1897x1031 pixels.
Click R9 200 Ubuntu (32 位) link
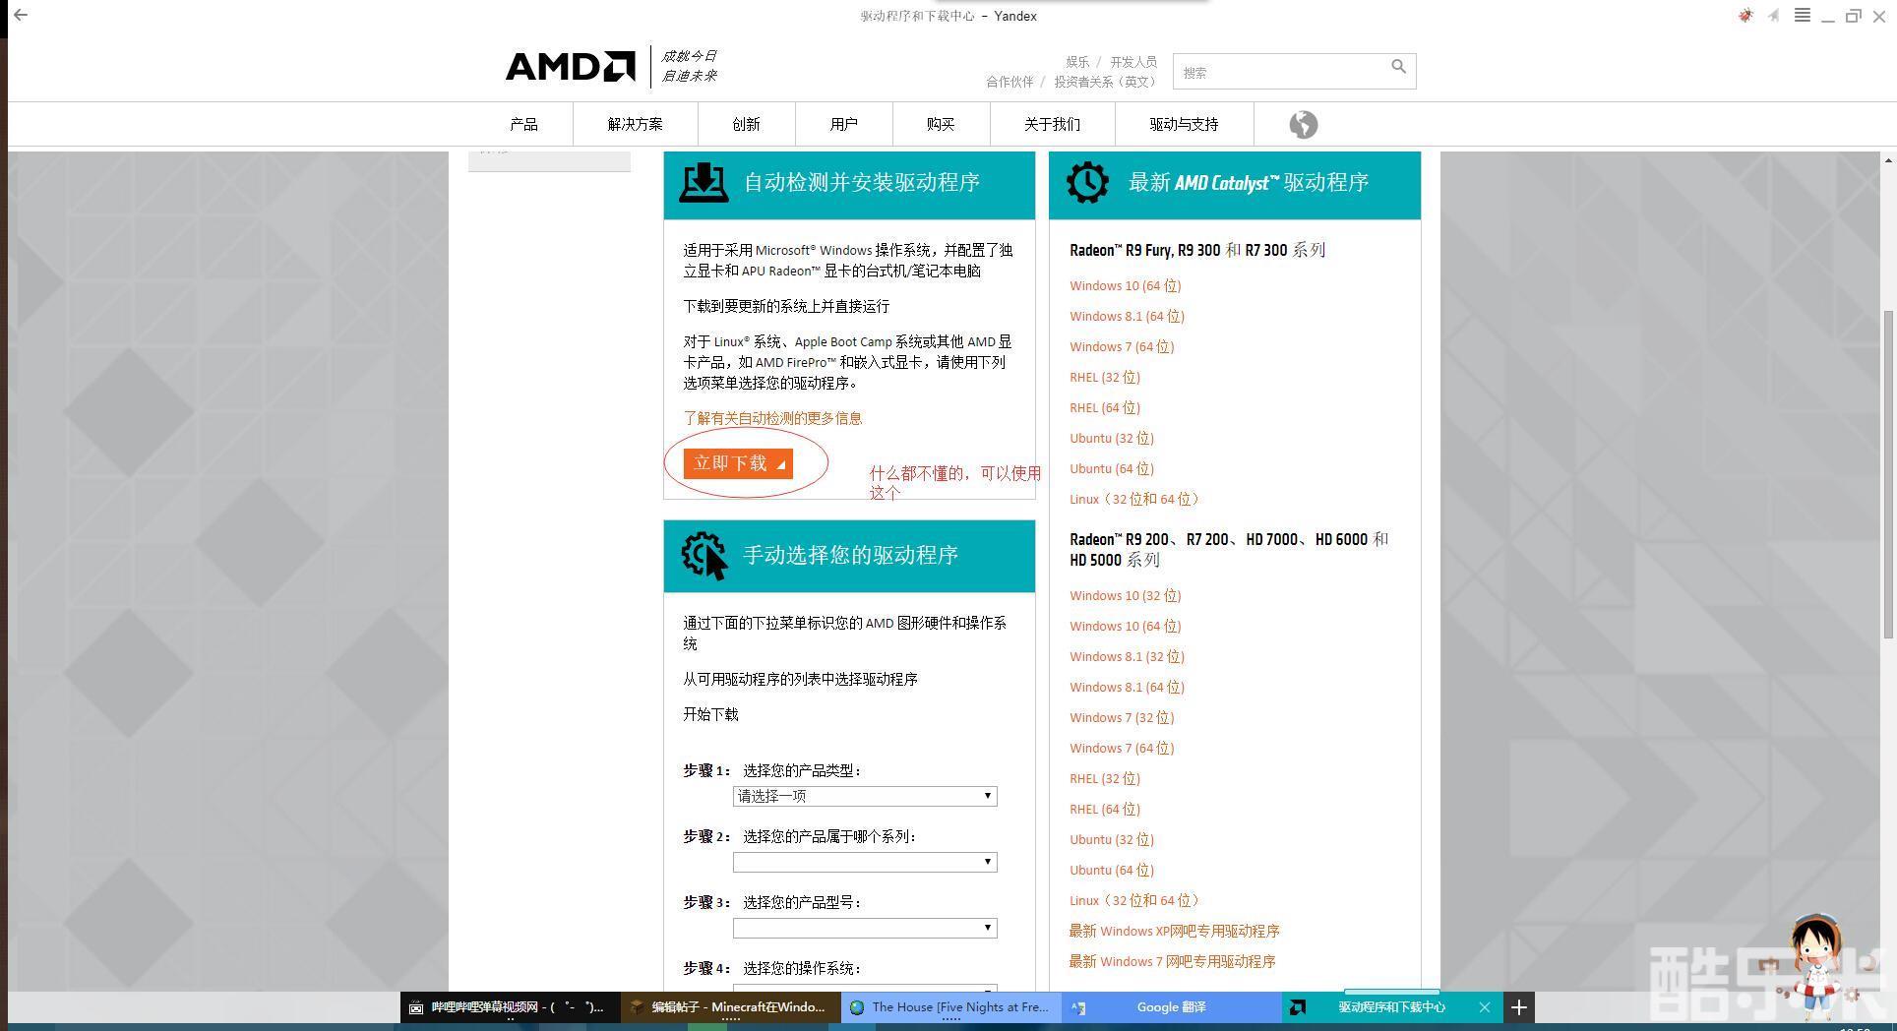[1111, 839]
